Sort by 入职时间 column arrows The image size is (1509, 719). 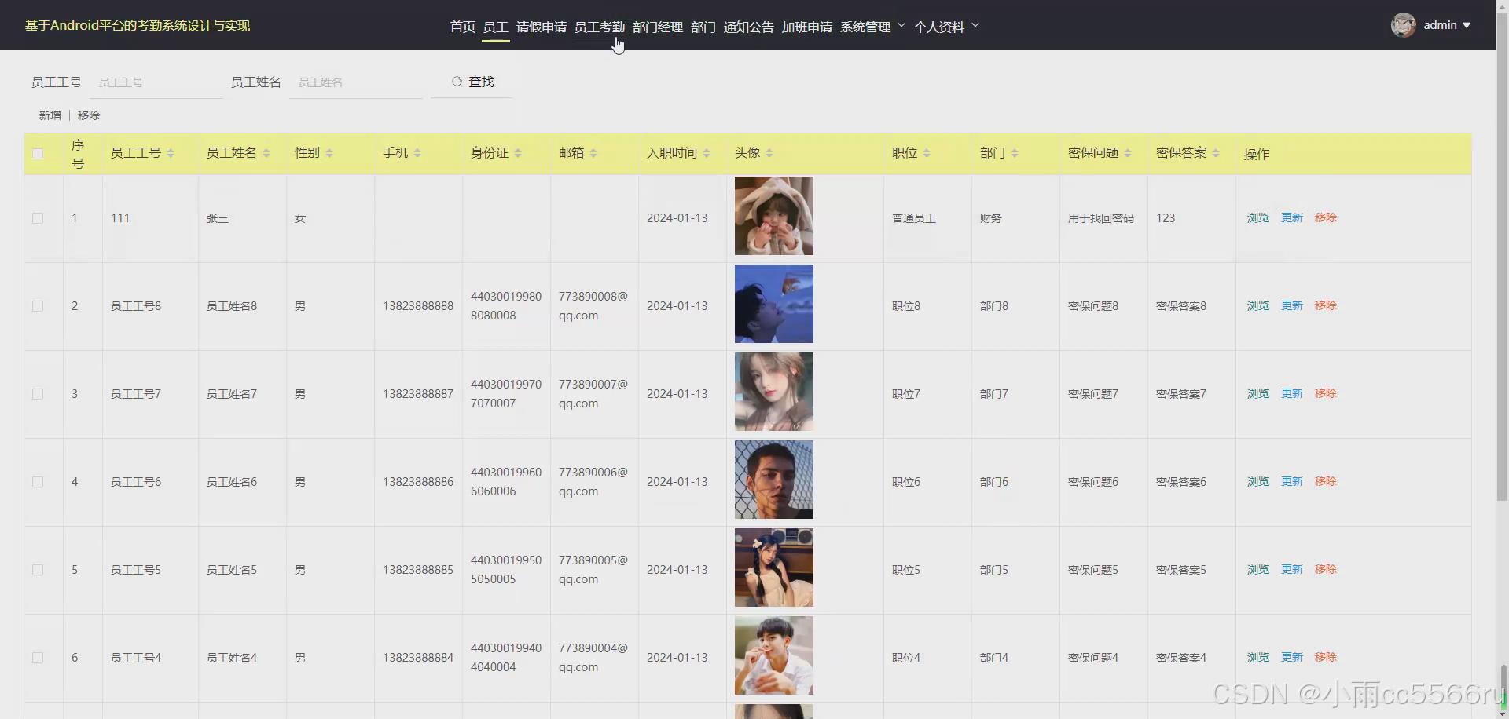point(707,153)
